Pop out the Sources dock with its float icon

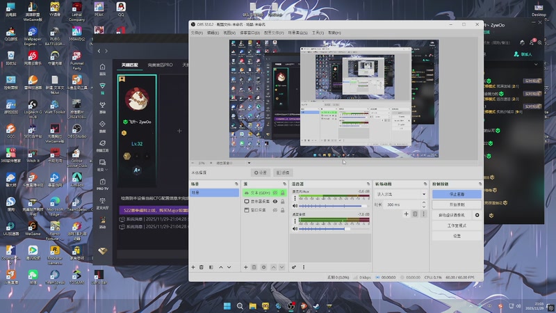point(284,184)
